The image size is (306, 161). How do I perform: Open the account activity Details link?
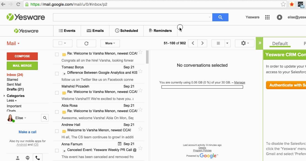click(202, 148)
